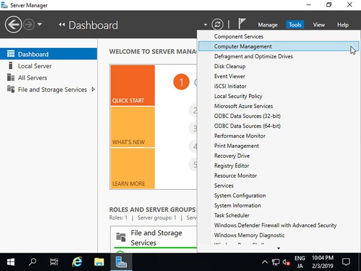Expand File and Storage Services arrow
This screenshot has height=271, width=361.
point(93,89)
